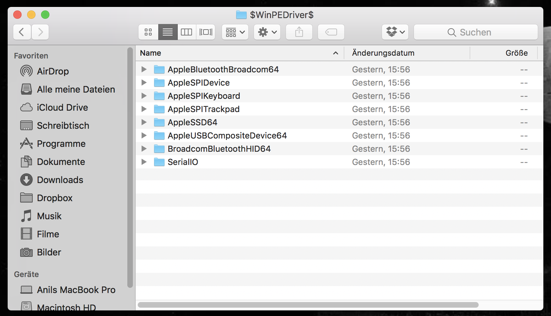Click the AppleSPIKeyboard folder icon
This screenshot has height=316, width=551.
pos(159,96)
